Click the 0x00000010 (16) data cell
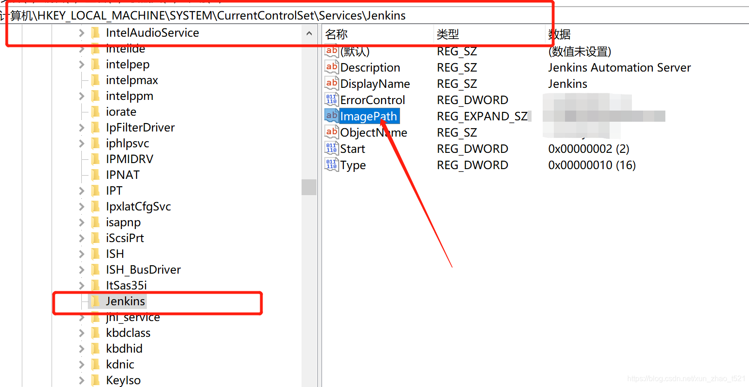Image resolution: width=749 pixels, height=387 pixels. pos(592,165)
